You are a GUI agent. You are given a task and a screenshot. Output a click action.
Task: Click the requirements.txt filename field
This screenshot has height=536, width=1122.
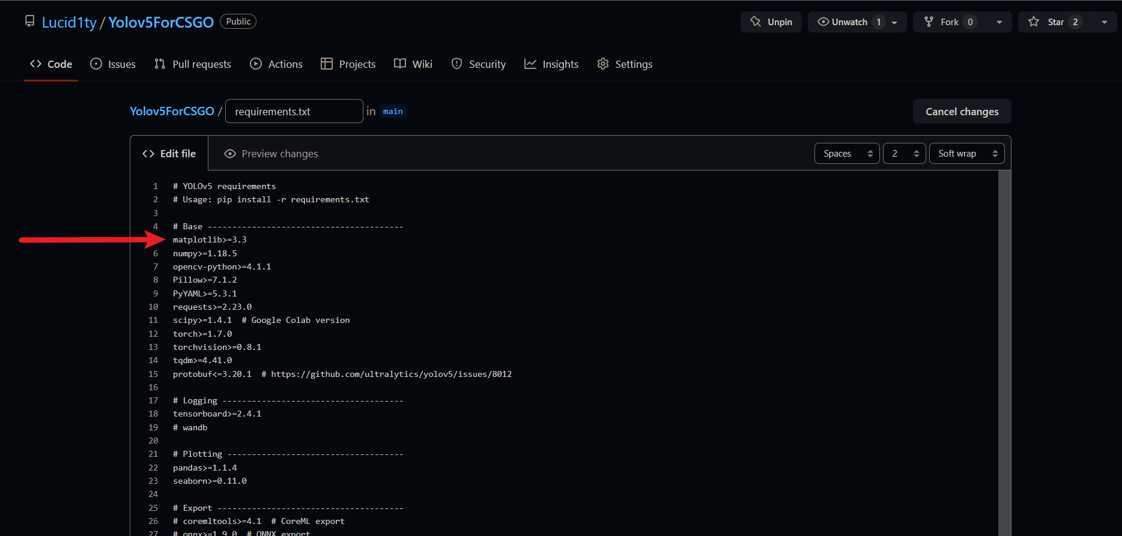click(294, 111)
